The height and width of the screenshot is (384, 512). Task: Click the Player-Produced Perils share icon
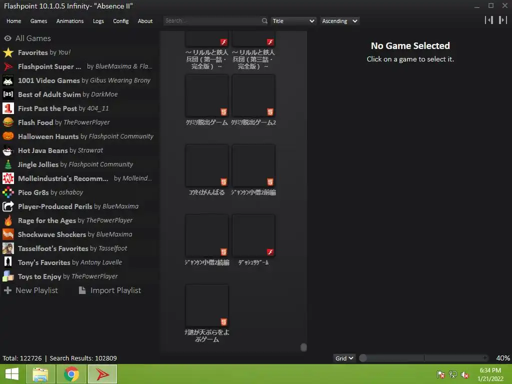8,206
